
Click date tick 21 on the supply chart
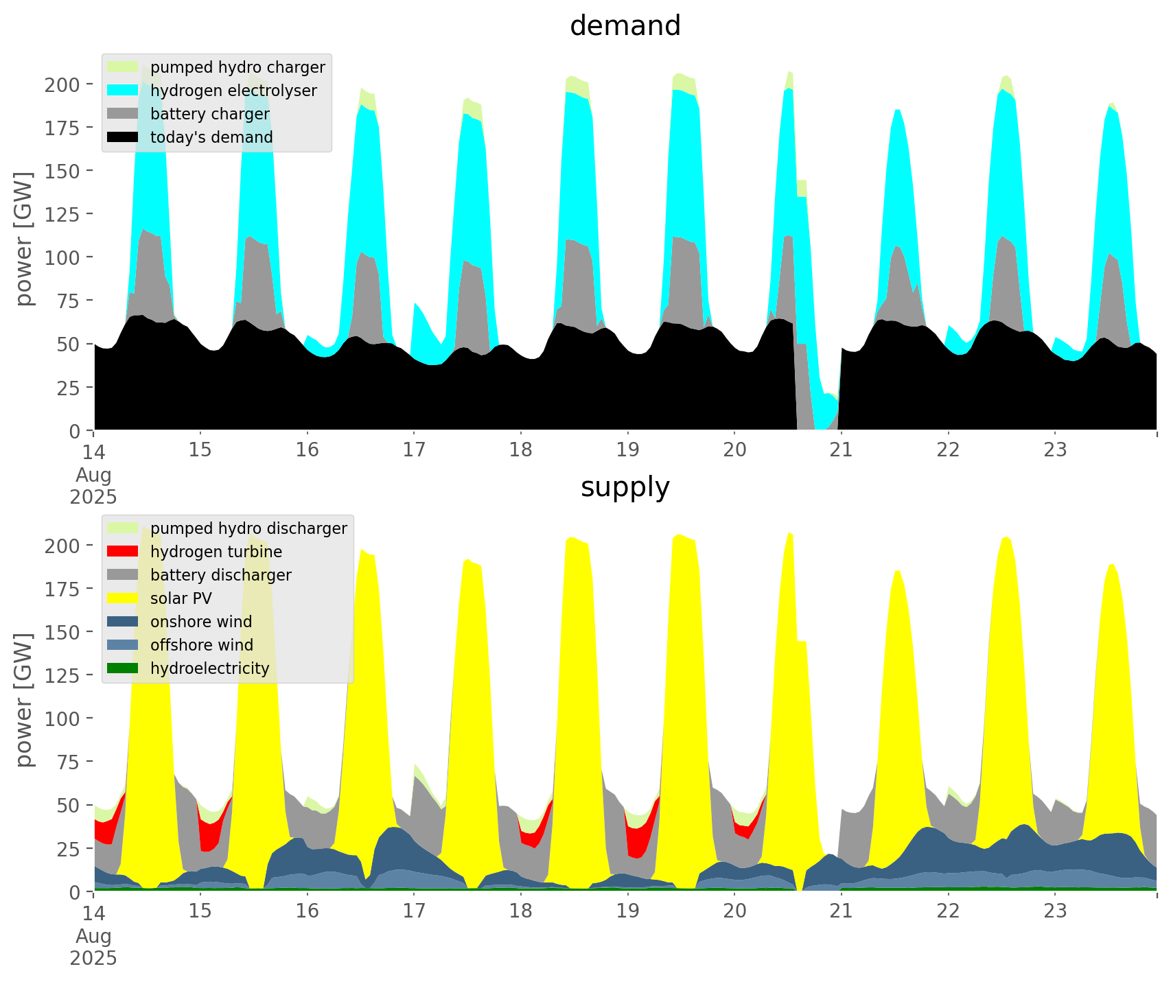click(841, 911)
